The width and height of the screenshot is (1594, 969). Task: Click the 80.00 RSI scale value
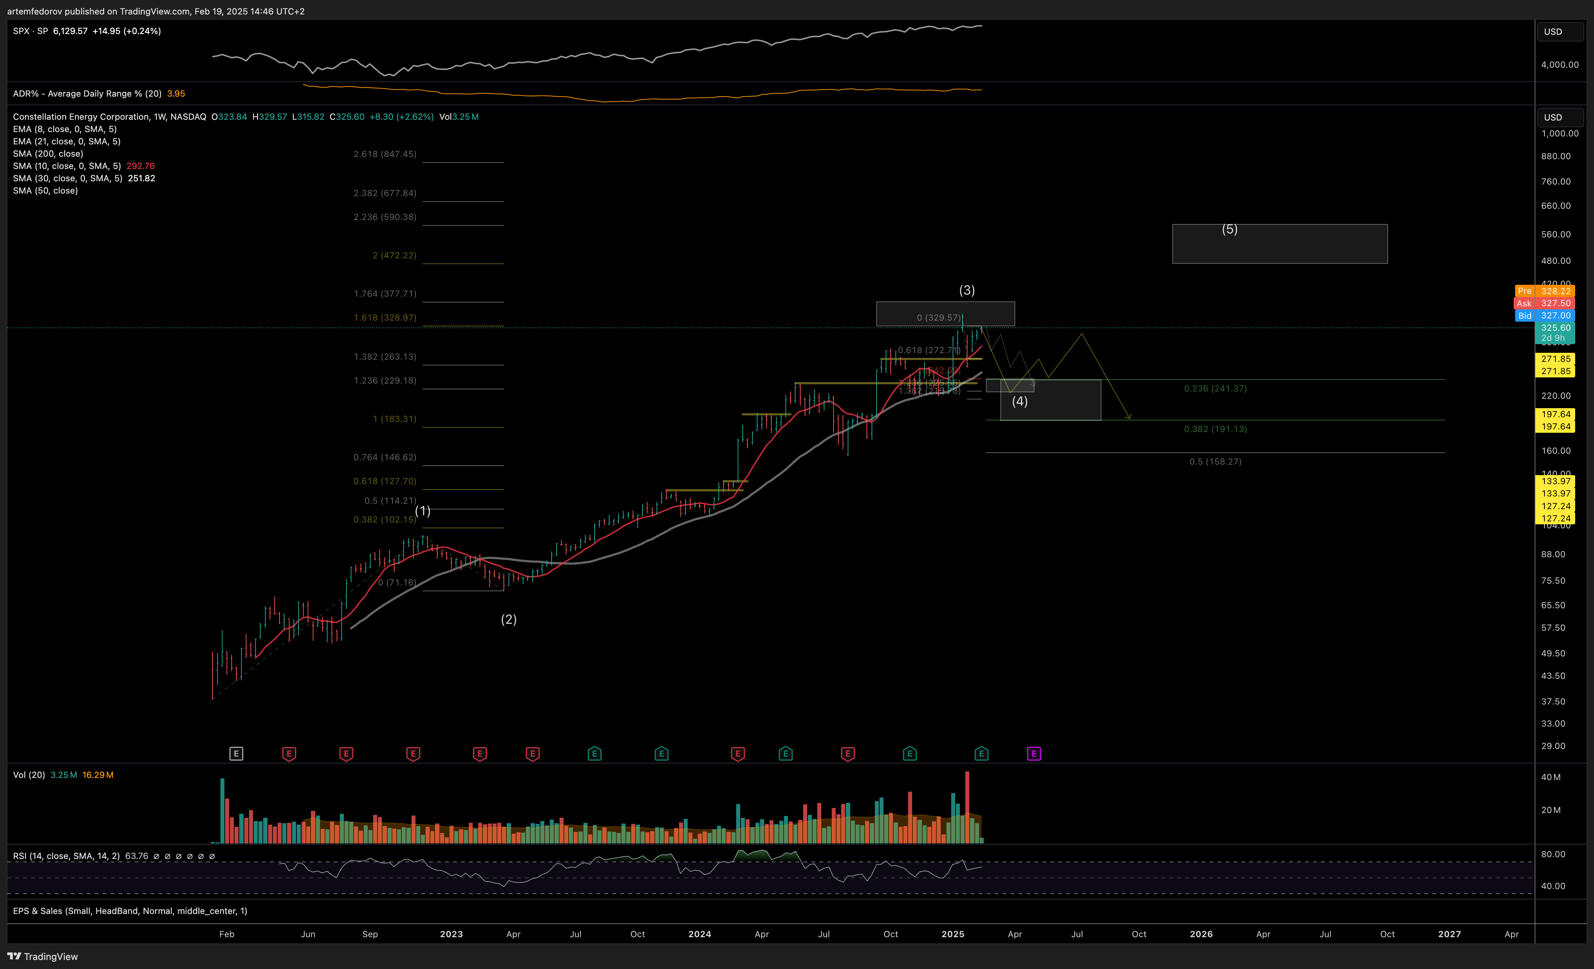coord(1553,855)
